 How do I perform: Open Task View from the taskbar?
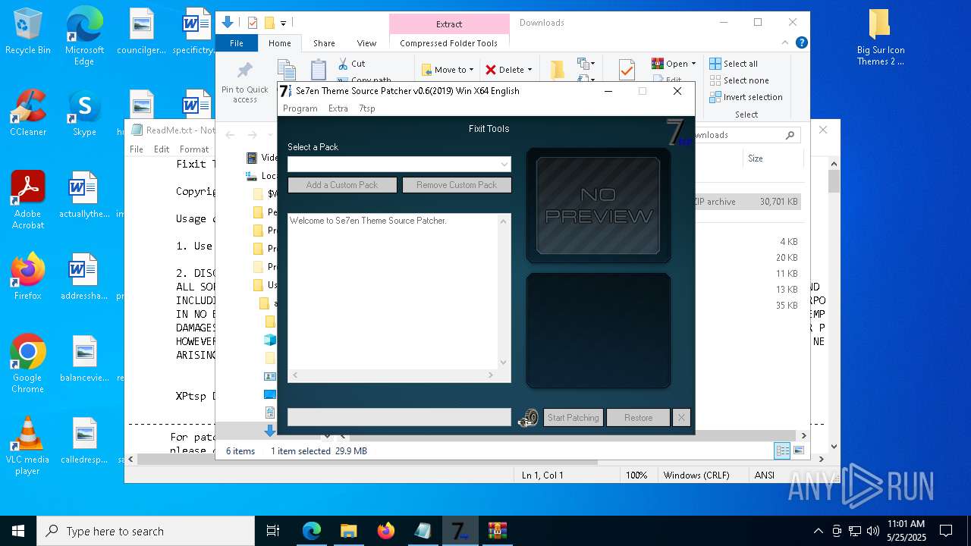click(x=273, y=531)
